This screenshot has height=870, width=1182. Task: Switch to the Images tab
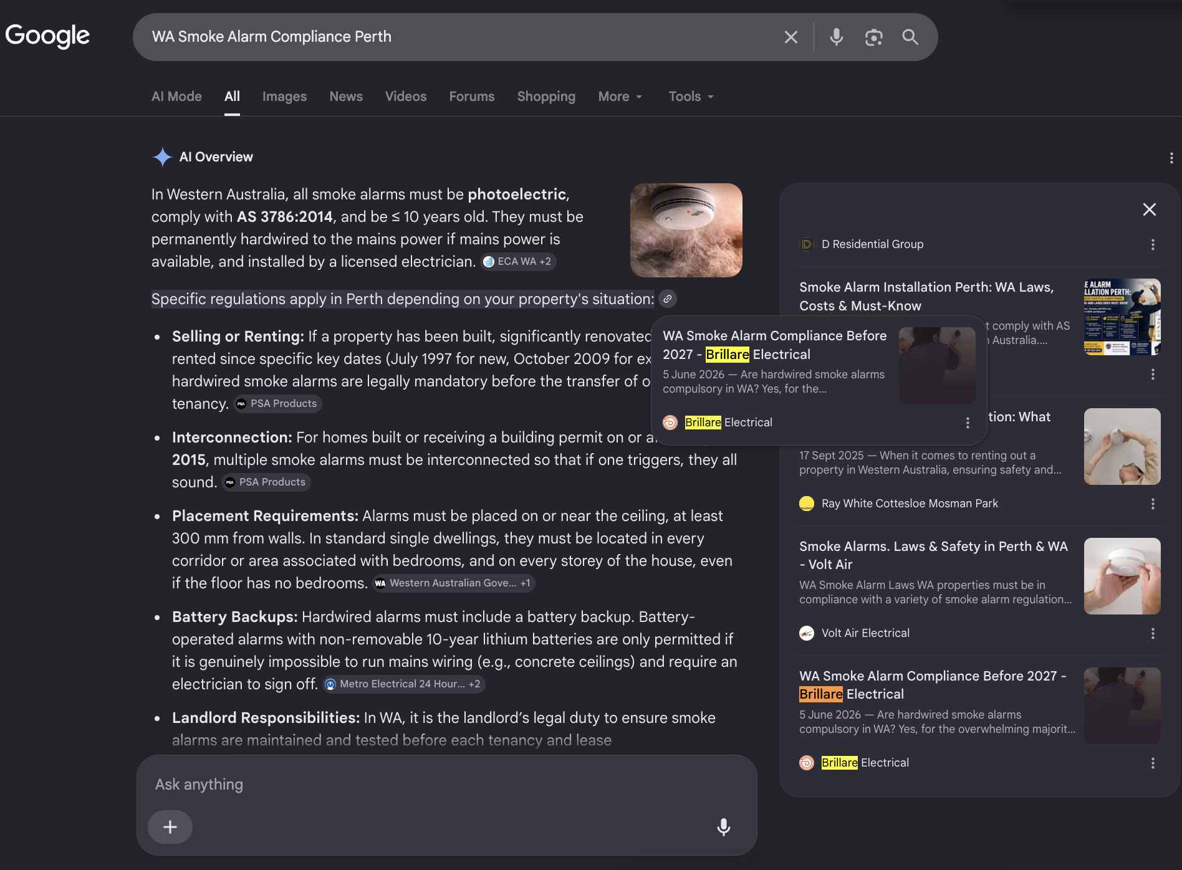284,97
